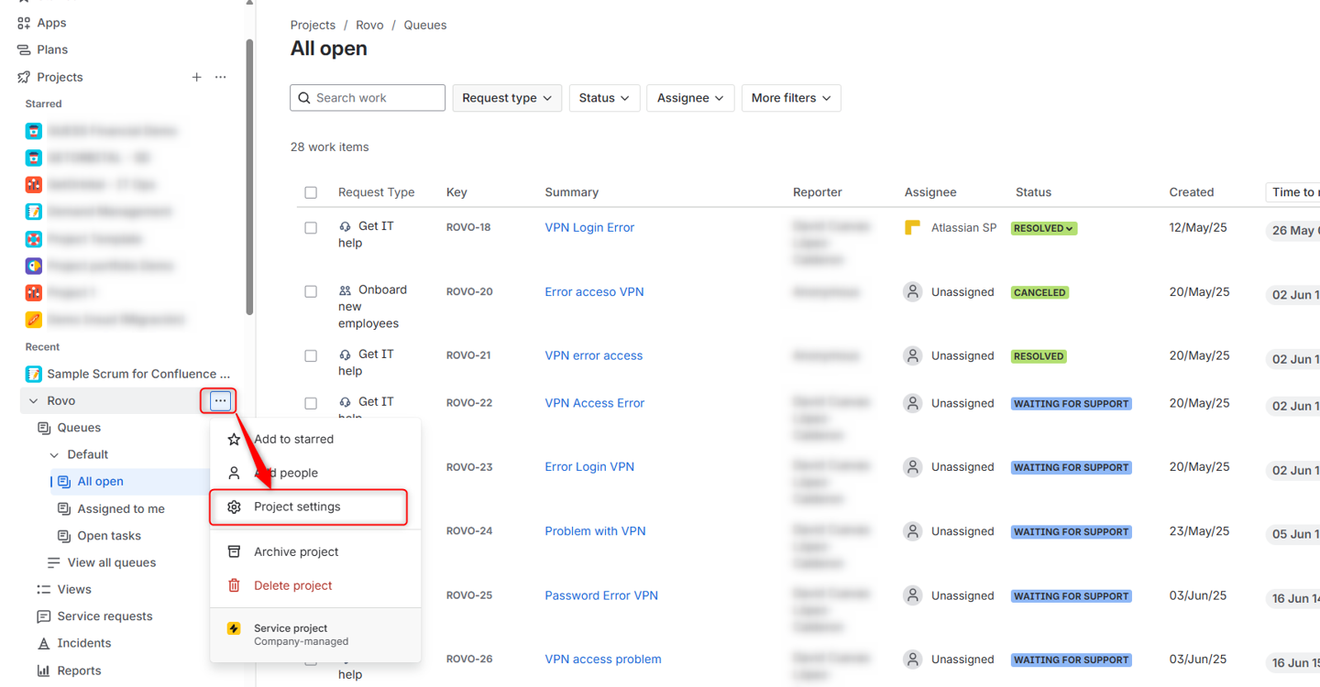Image resolution: width=1320 pixels, height=687 pixels.
Task: Click into the Search work field
Action: click(376, 98)
